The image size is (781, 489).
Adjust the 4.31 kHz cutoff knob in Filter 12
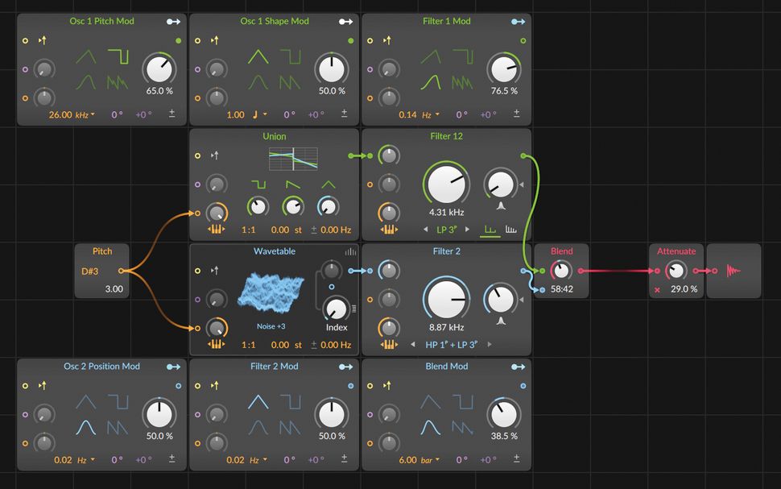pos(447,184)
